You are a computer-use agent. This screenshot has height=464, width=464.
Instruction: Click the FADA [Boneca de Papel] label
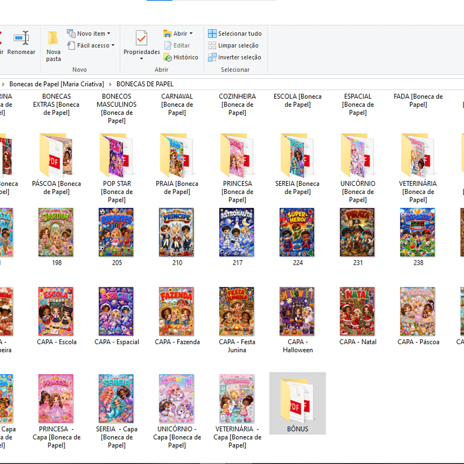[x=418, y=101]
